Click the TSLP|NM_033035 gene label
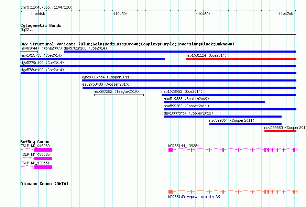Image resolution: width=306 pixels, height=207 pixels. point(35,154)
